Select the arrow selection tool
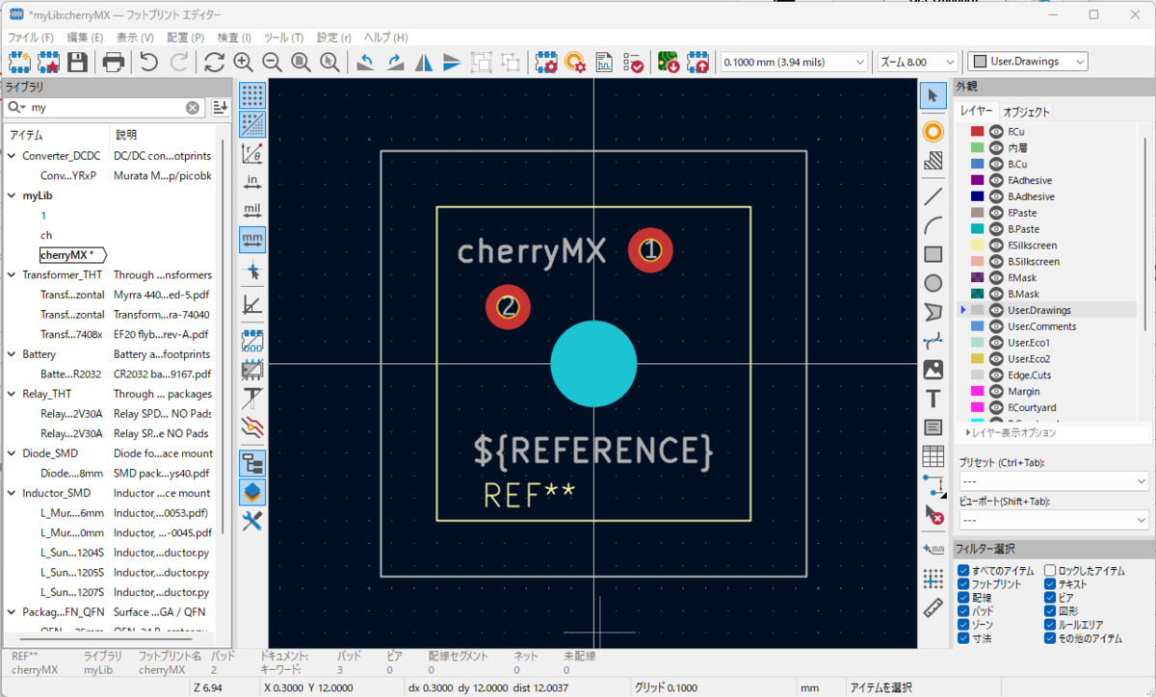This screenshot has width=1156, height=697. pyautogui.click(x=933, y=95)
